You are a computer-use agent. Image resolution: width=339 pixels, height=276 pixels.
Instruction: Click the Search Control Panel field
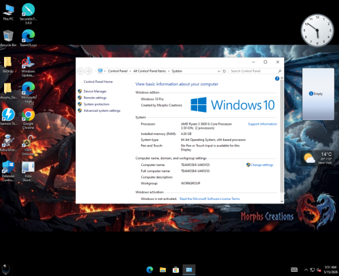tap(256, 71)
